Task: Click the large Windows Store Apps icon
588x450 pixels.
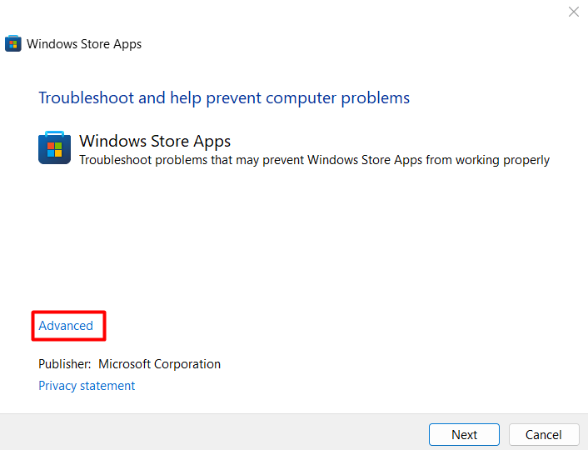Action: tap(54, 148)
